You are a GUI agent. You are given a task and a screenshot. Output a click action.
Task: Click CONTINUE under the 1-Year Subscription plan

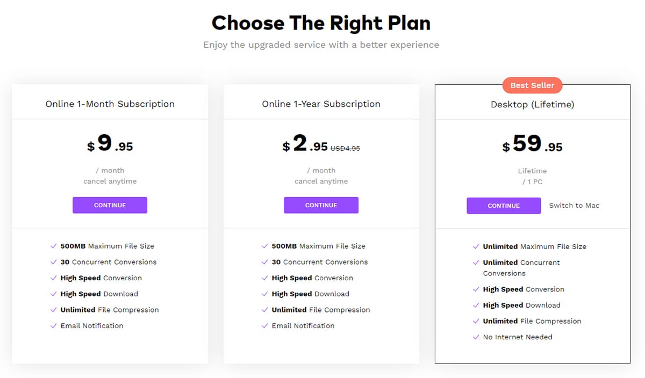pos(321,205)
